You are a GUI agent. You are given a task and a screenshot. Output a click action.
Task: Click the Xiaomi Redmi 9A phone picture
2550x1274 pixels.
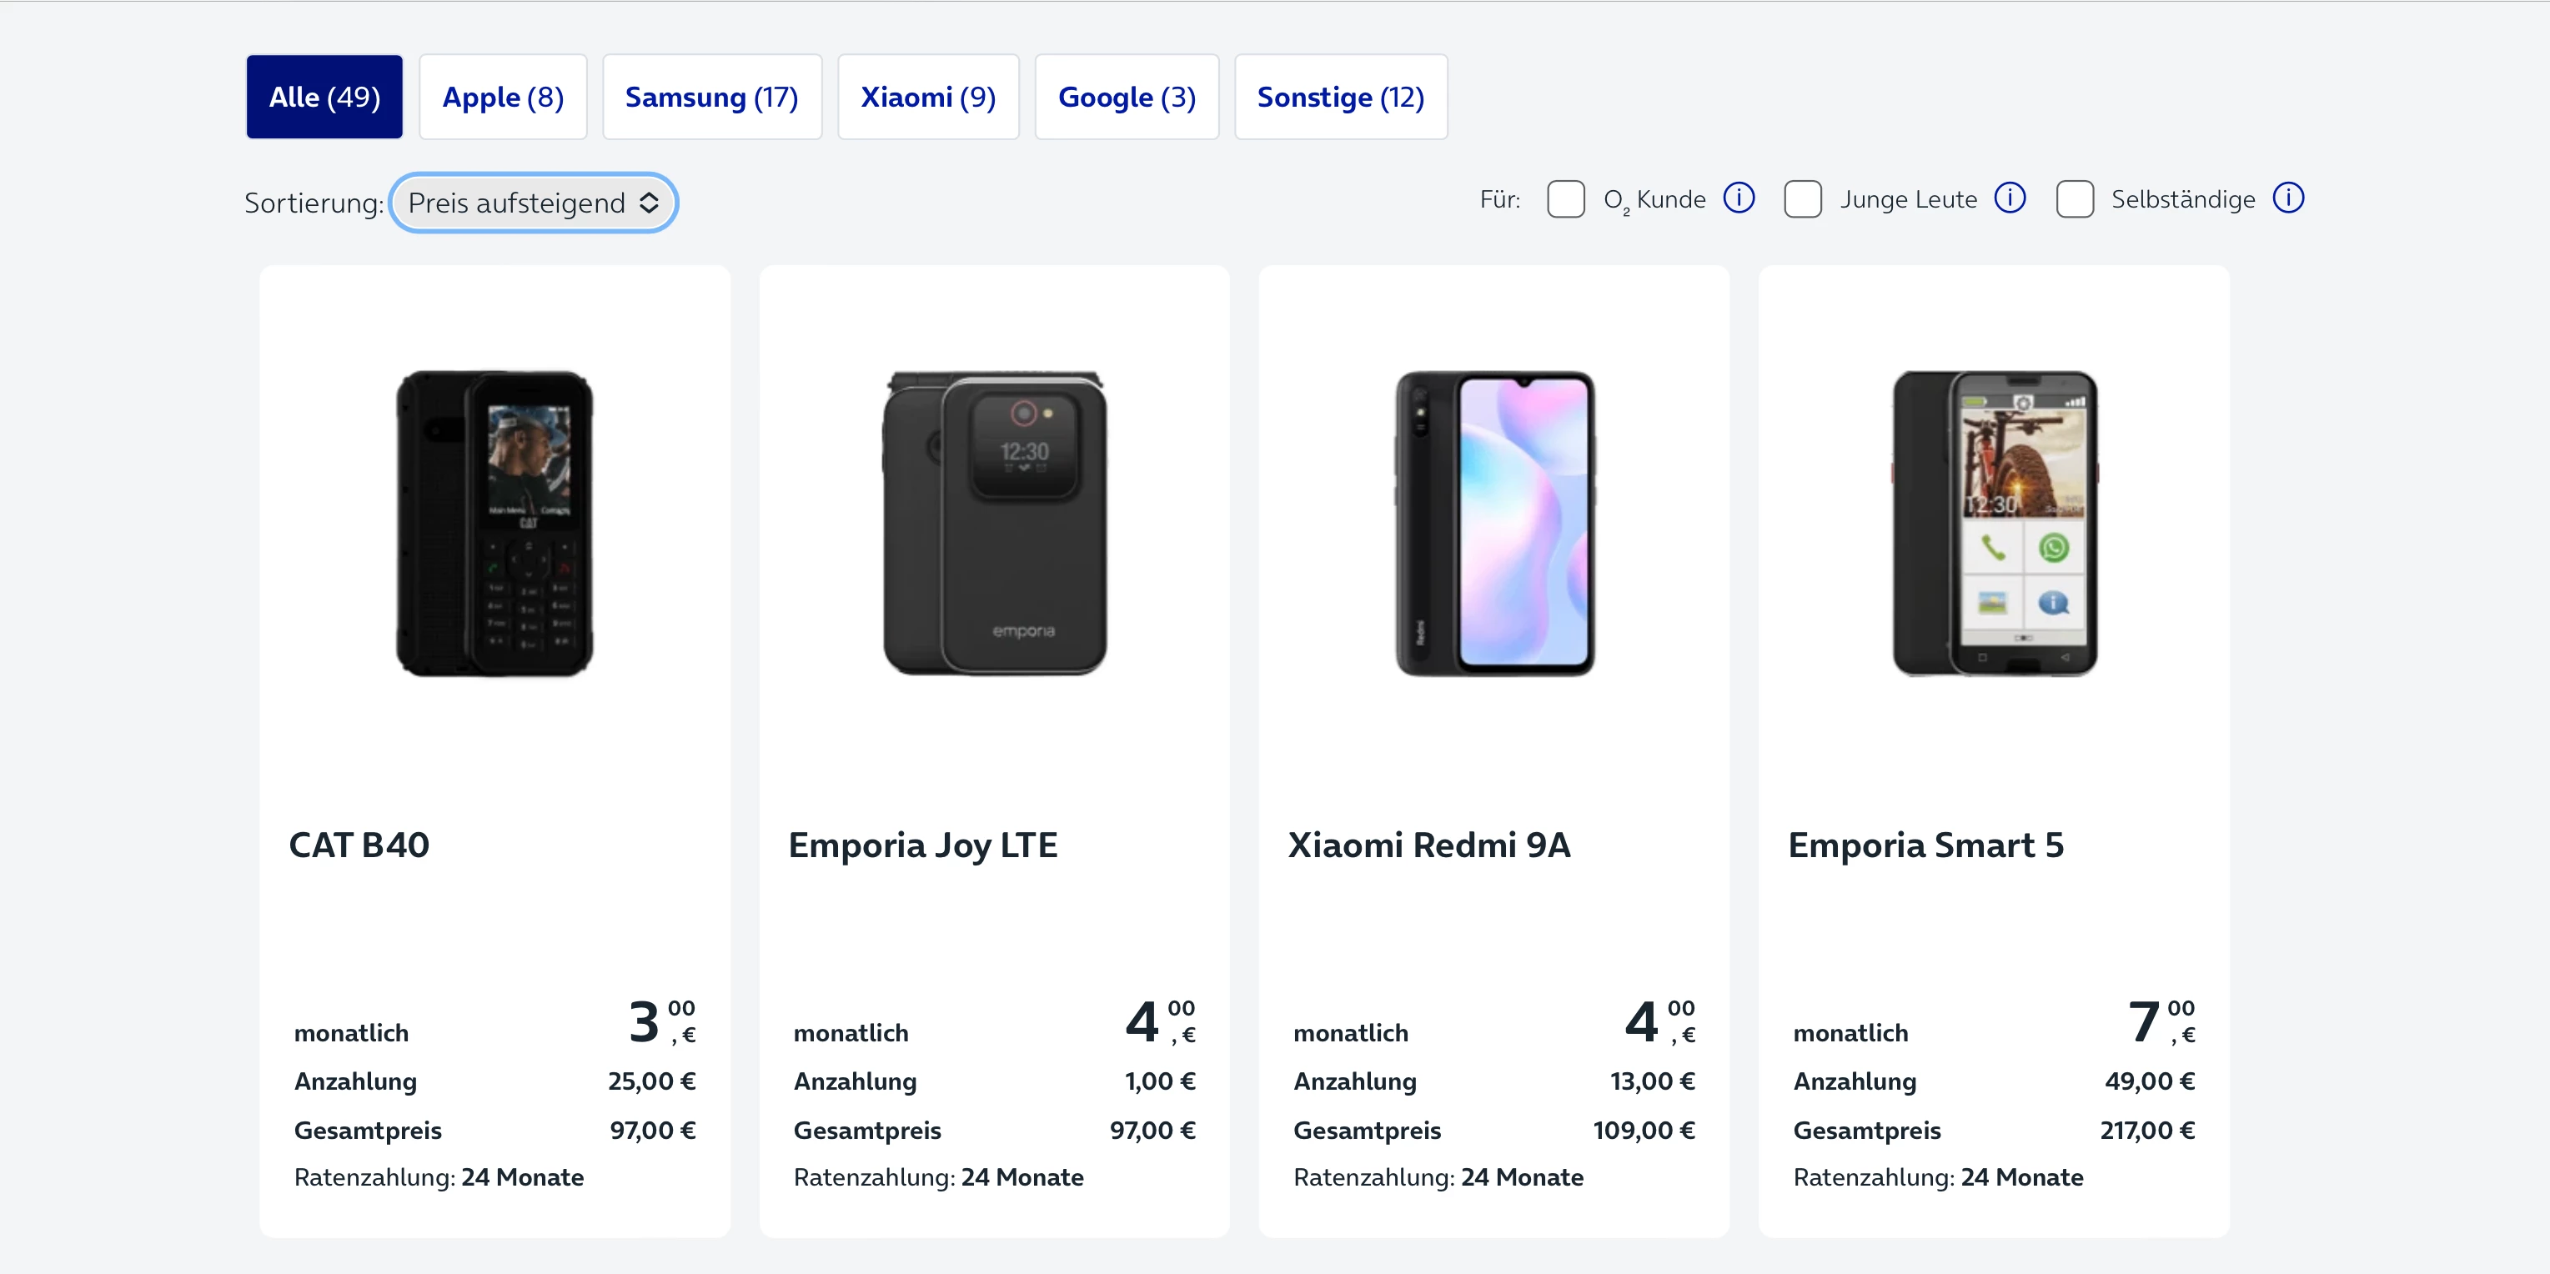1493,524
